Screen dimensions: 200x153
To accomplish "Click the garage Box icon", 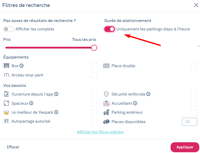I will coord(6,66).
